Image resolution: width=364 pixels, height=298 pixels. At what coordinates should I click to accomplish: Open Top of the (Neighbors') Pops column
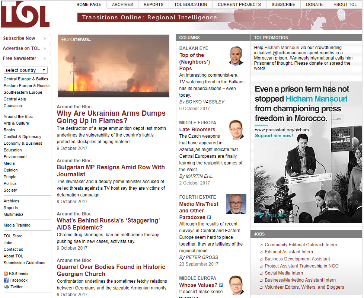coord(195,62)
